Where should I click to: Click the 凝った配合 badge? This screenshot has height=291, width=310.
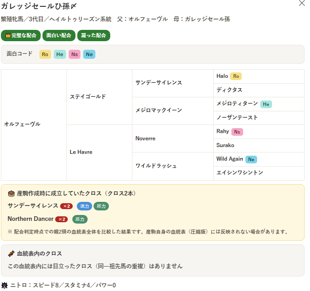click(x=94, y=35)
